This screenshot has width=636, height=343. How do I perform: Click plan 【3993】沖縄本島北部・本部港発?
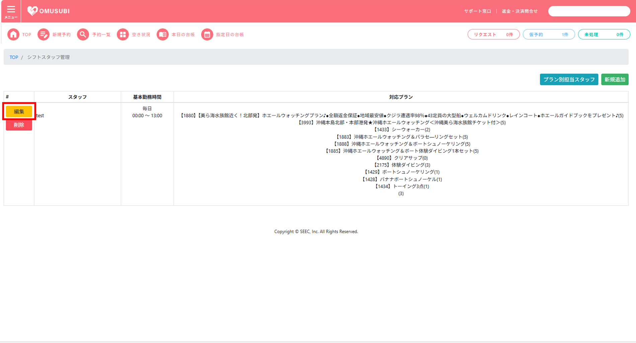[401, 123]
